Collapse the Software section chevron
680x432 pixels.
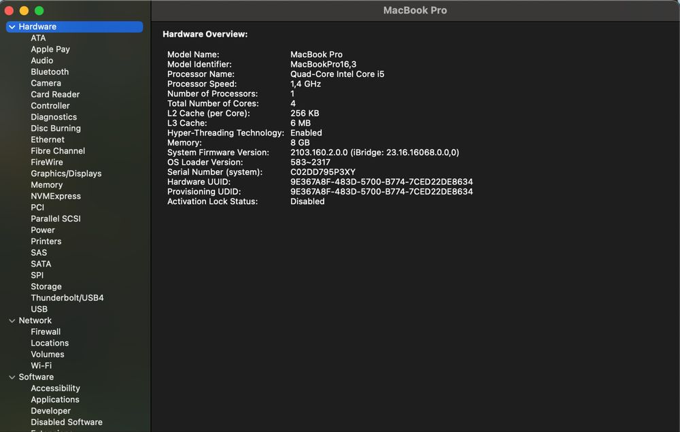point(12,378)
